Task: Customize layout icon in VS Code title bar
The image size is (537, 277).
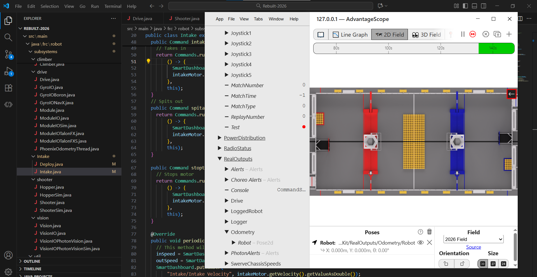Action: pos(456,6)
